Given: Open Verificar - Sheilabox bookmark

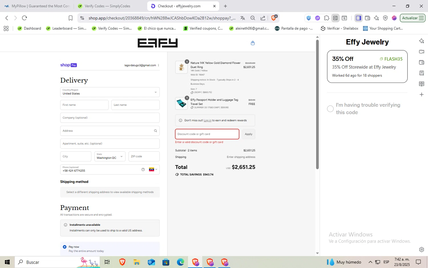Looking at the screenshot, I should point(340,28).
